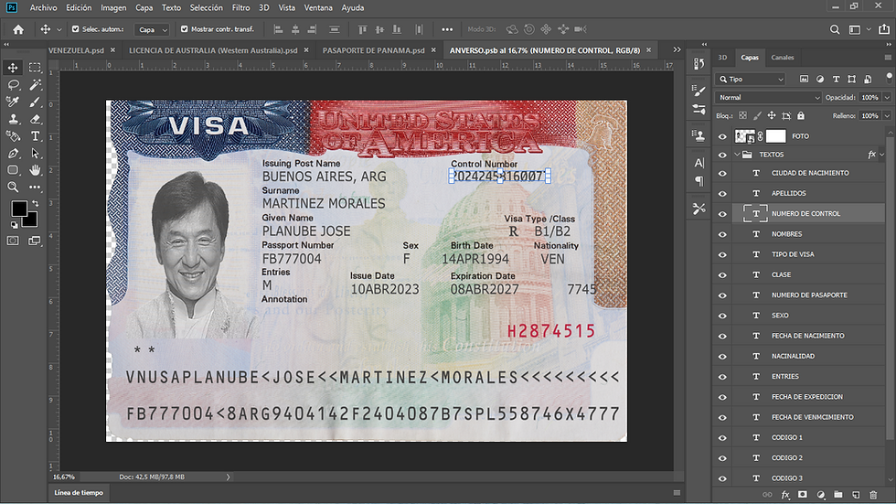Toggle visibility of SEXO layer
Viewport: 896px width, 504px height.
[722, 316]
